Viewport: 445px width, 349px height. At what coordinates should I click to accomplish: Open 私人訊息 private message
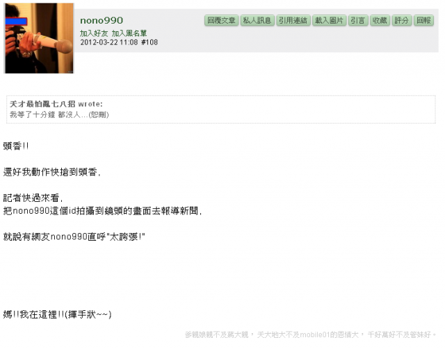pyautogui.click(x=257, y=20)
